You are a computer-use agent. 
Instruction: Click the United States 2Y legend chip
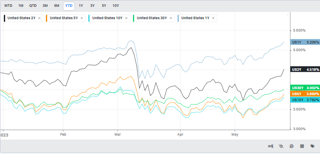pyautogui.click(x=24, y=18)
